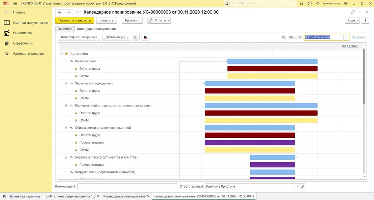Viewport: 374px width, 200px height.
Task: Open the Ответственный dropdown arrow
Action: coord(297,186)
